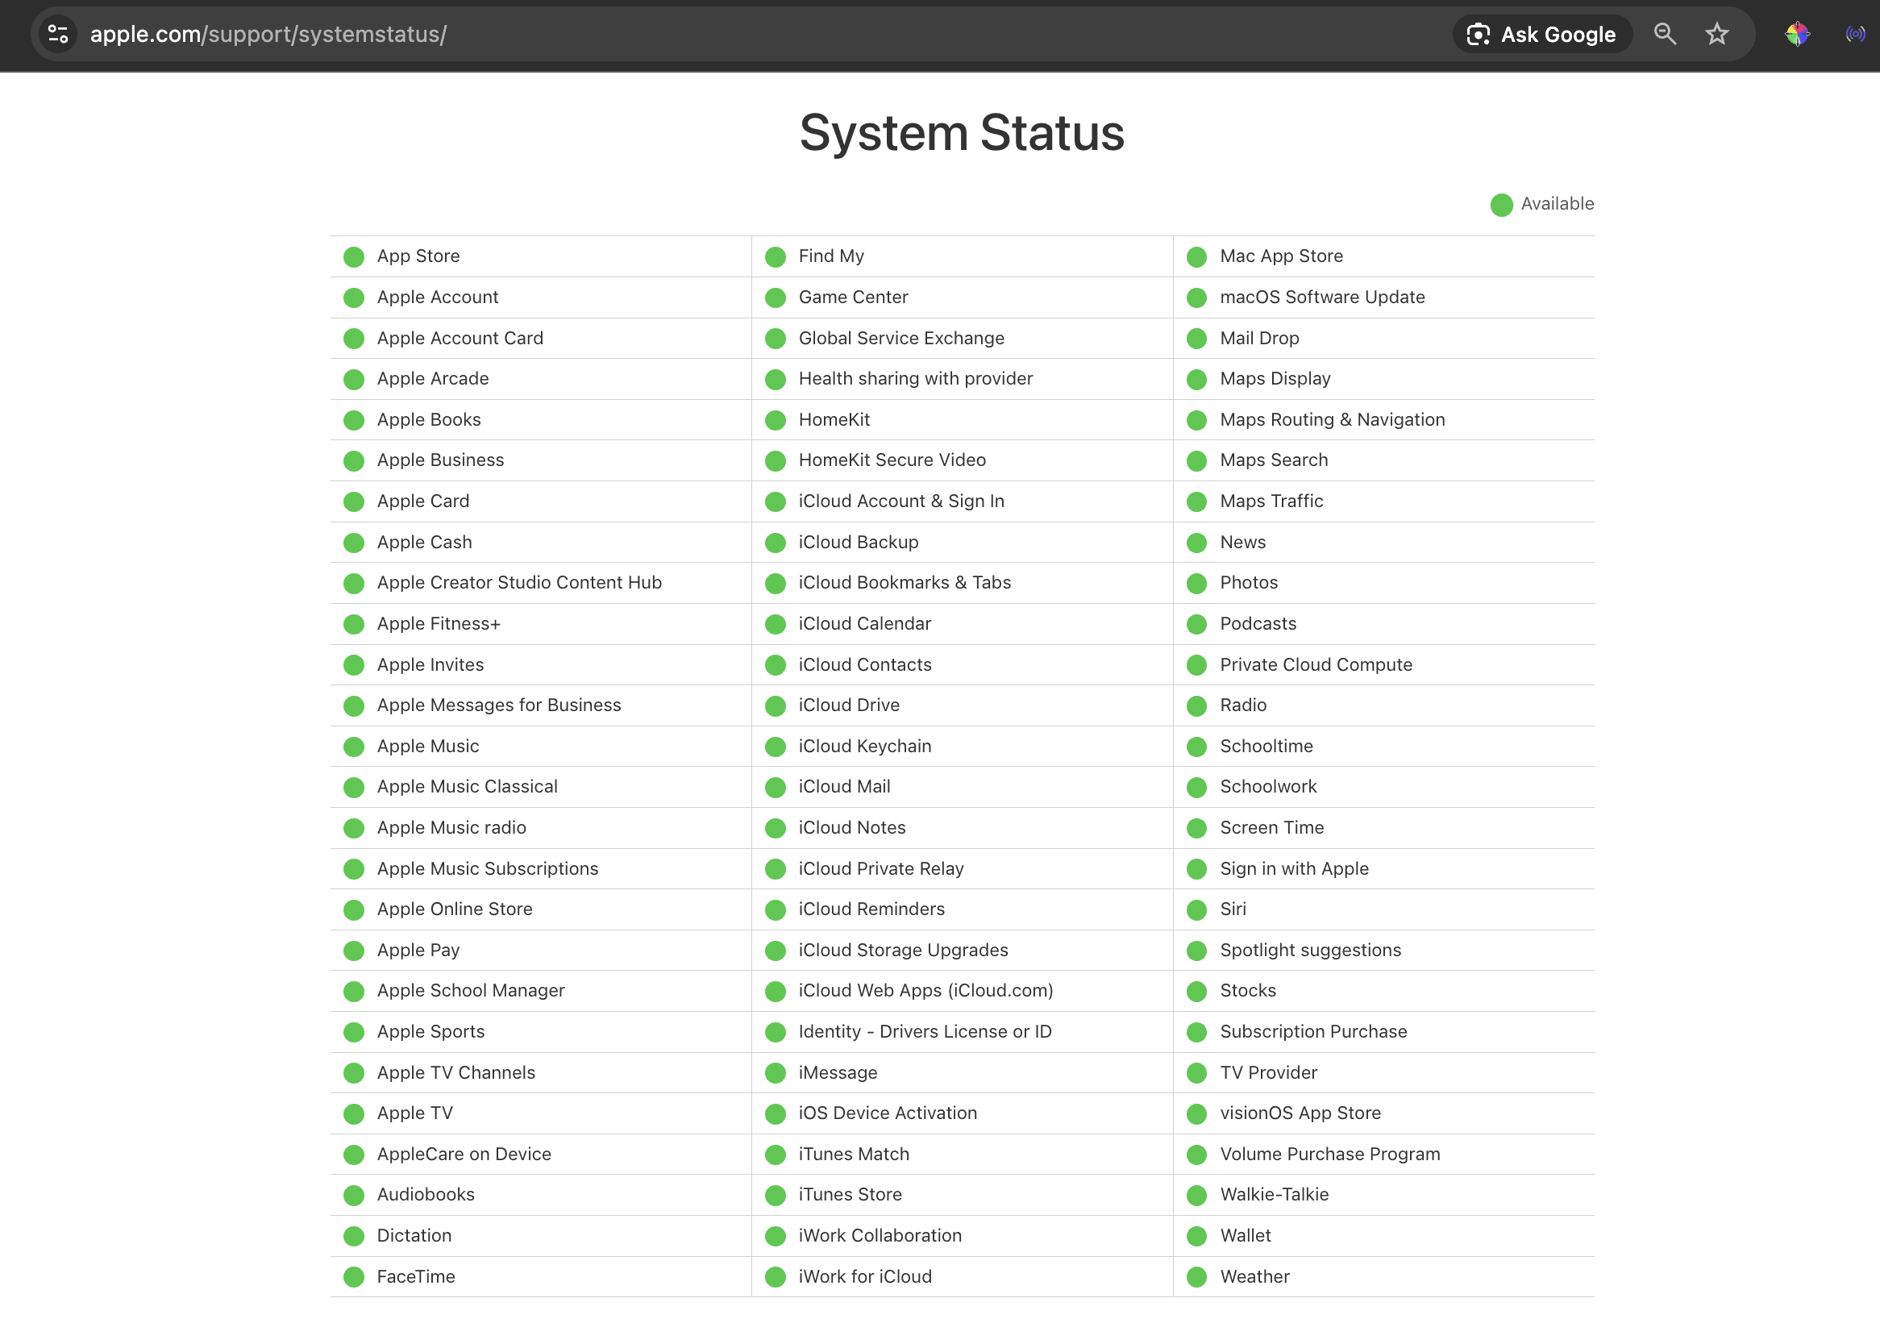Bookmark this page with the star icon
This screenshot has height=1319, width=1880.
coord(1716,35)
